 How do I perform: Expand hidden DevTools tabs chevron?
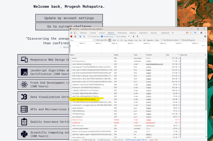[x=173, y=33]
